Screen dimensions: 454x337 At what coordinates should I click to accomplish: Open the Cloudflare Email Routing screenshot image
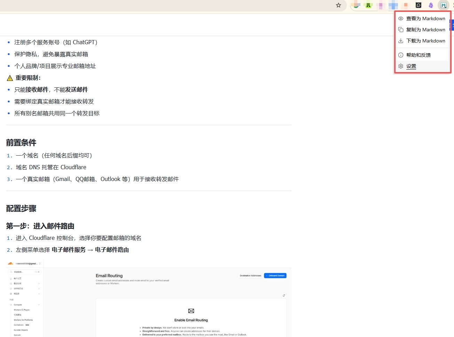point(149,298)
